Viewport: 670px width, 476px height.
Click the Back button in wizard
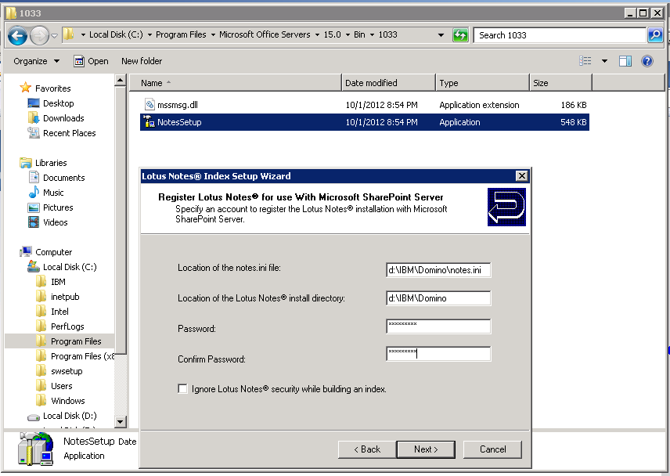pos(367,449)
